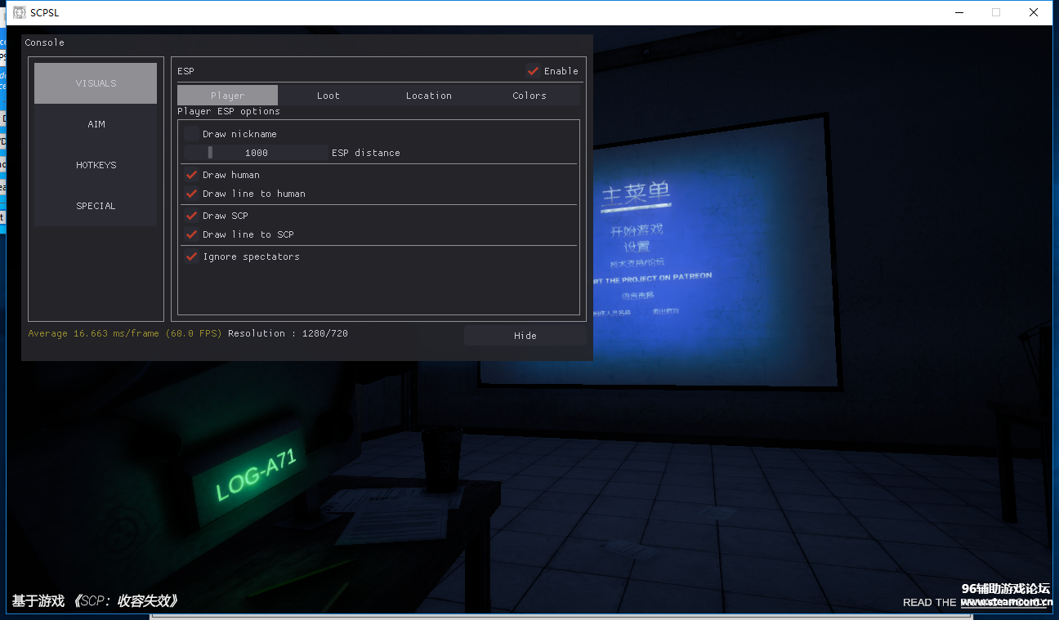
Task: Click the ESP distance label
Action: pyautogui.click(x=366, y=153)
